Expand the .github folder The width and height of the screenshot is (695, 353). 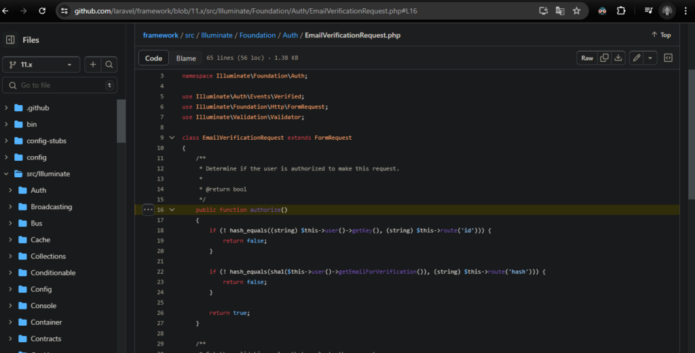(6, 108)
